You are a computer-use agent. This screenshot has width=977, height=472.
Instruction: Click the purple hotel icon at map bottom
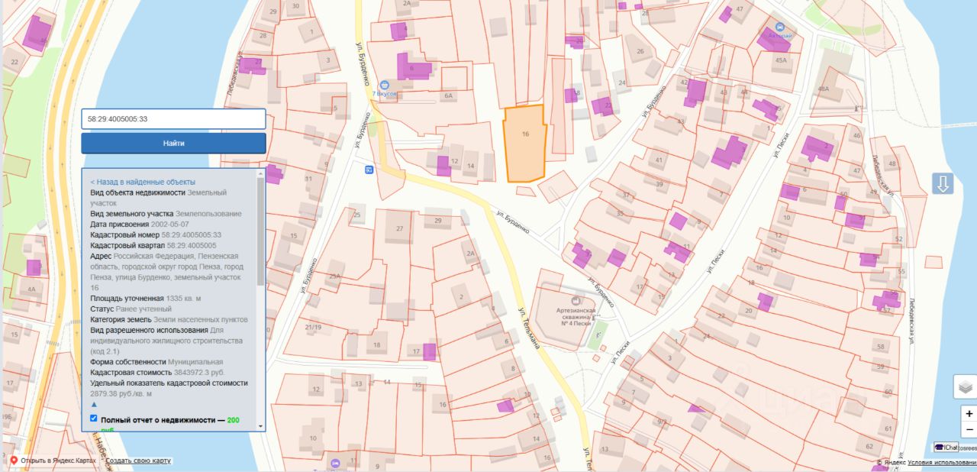coord(334,463)
